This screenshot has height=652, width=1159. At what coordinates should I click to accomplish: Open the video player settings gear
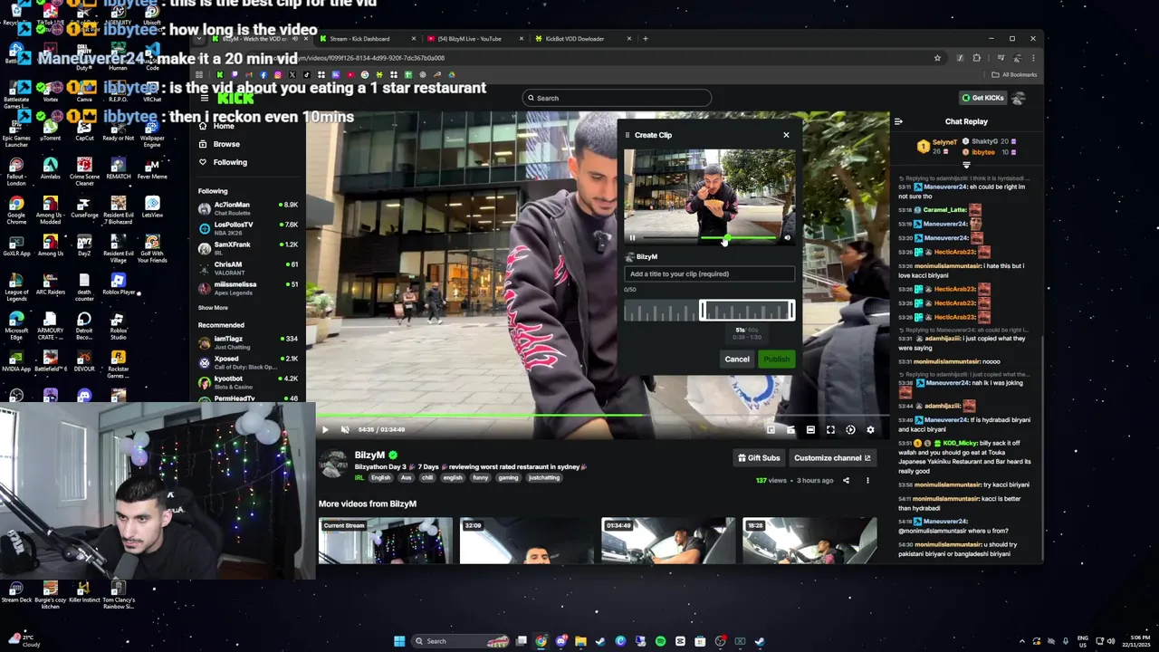[x=870, y=430]
